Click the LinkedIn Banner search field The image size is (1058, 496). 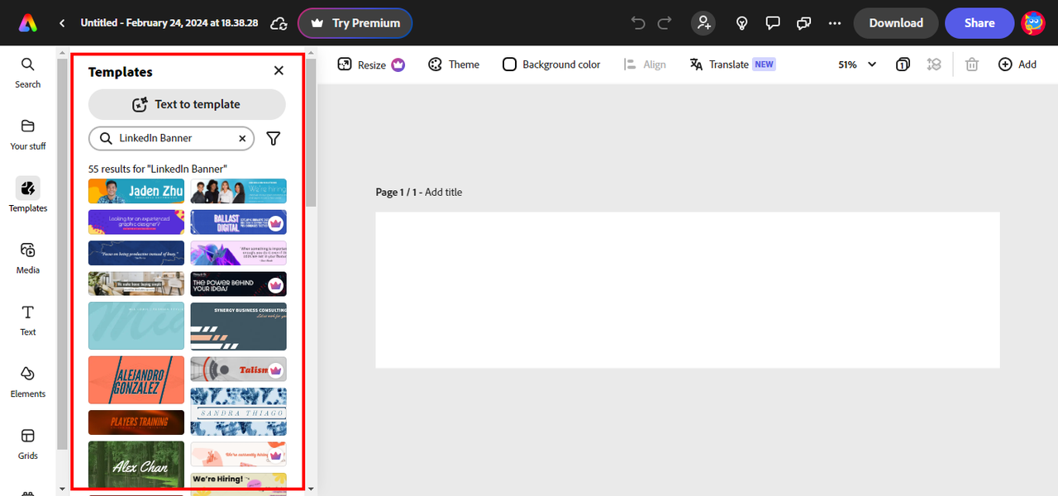(x=171, y=138)
